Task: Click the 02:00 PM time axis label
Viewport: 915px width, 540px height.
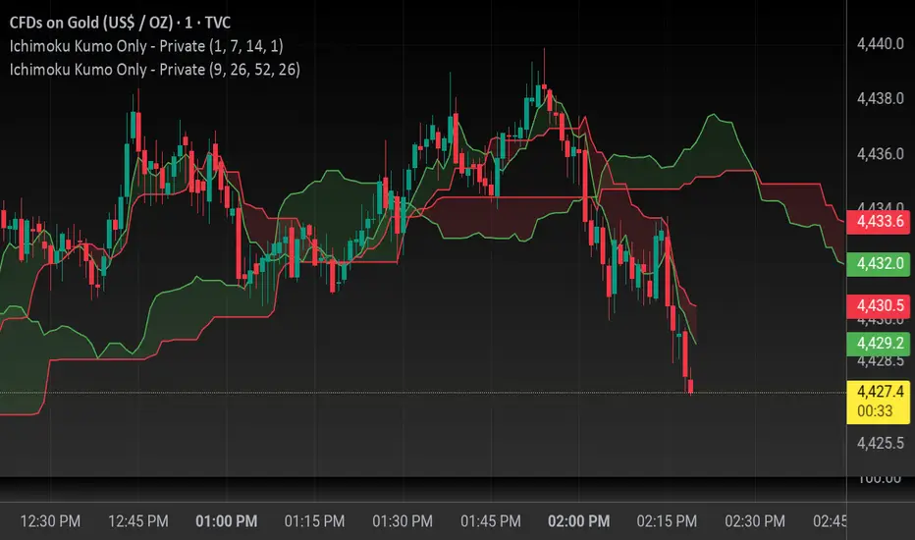Action: [x=579, y=521]
